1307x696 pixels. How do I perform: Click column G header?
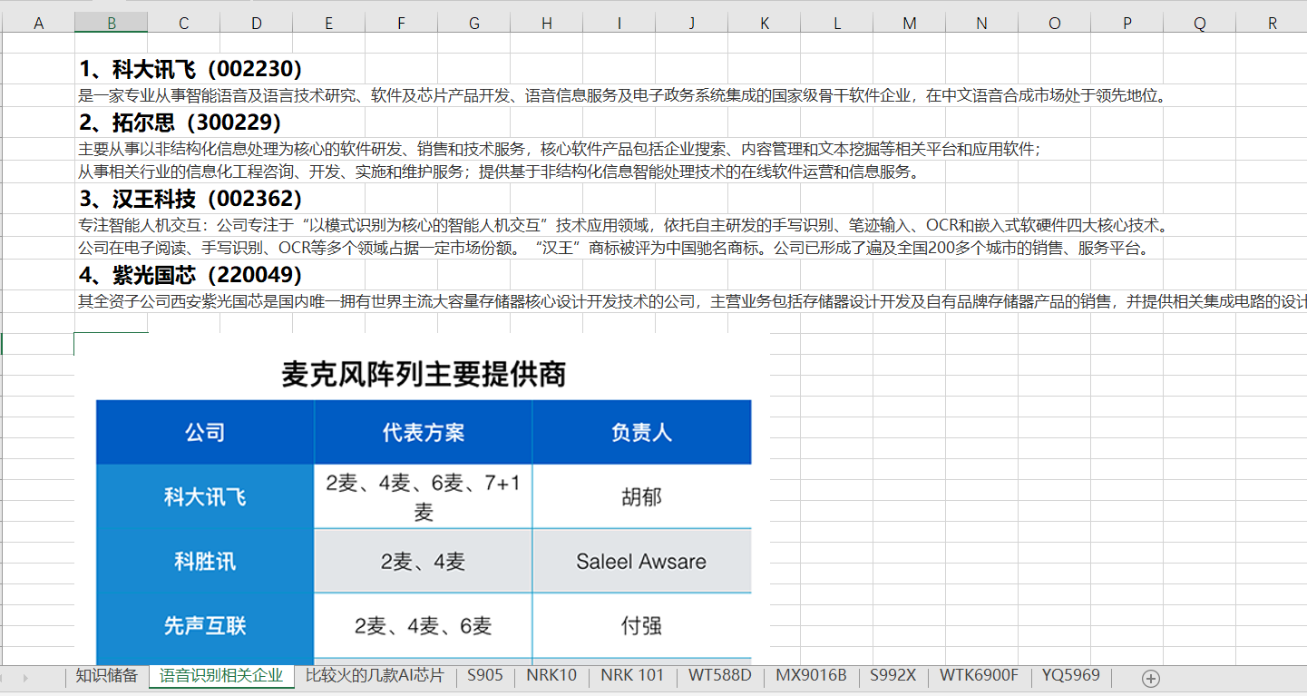pos(474,24)
